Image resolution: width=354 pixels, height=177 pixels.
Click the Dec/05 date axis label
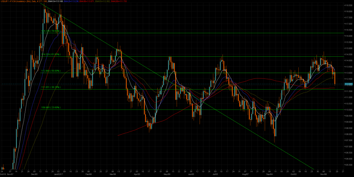pyautogui.click(x=34, y=174)
